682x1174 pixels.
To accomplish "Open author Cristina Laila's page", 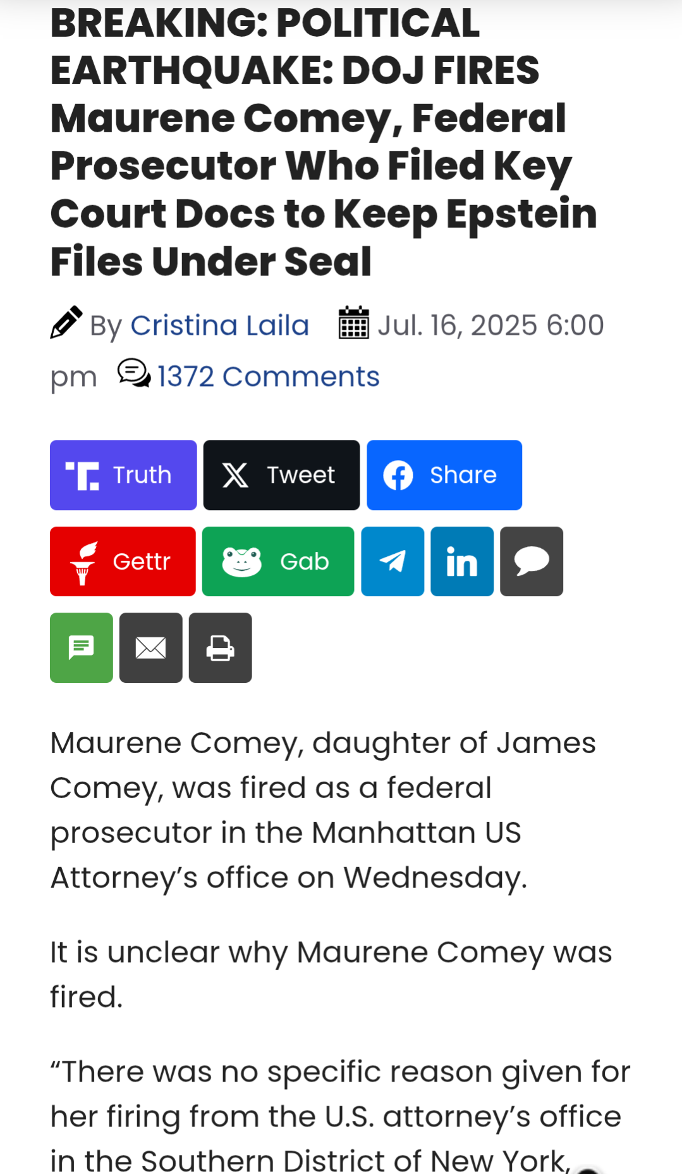I will pos(220,325).
